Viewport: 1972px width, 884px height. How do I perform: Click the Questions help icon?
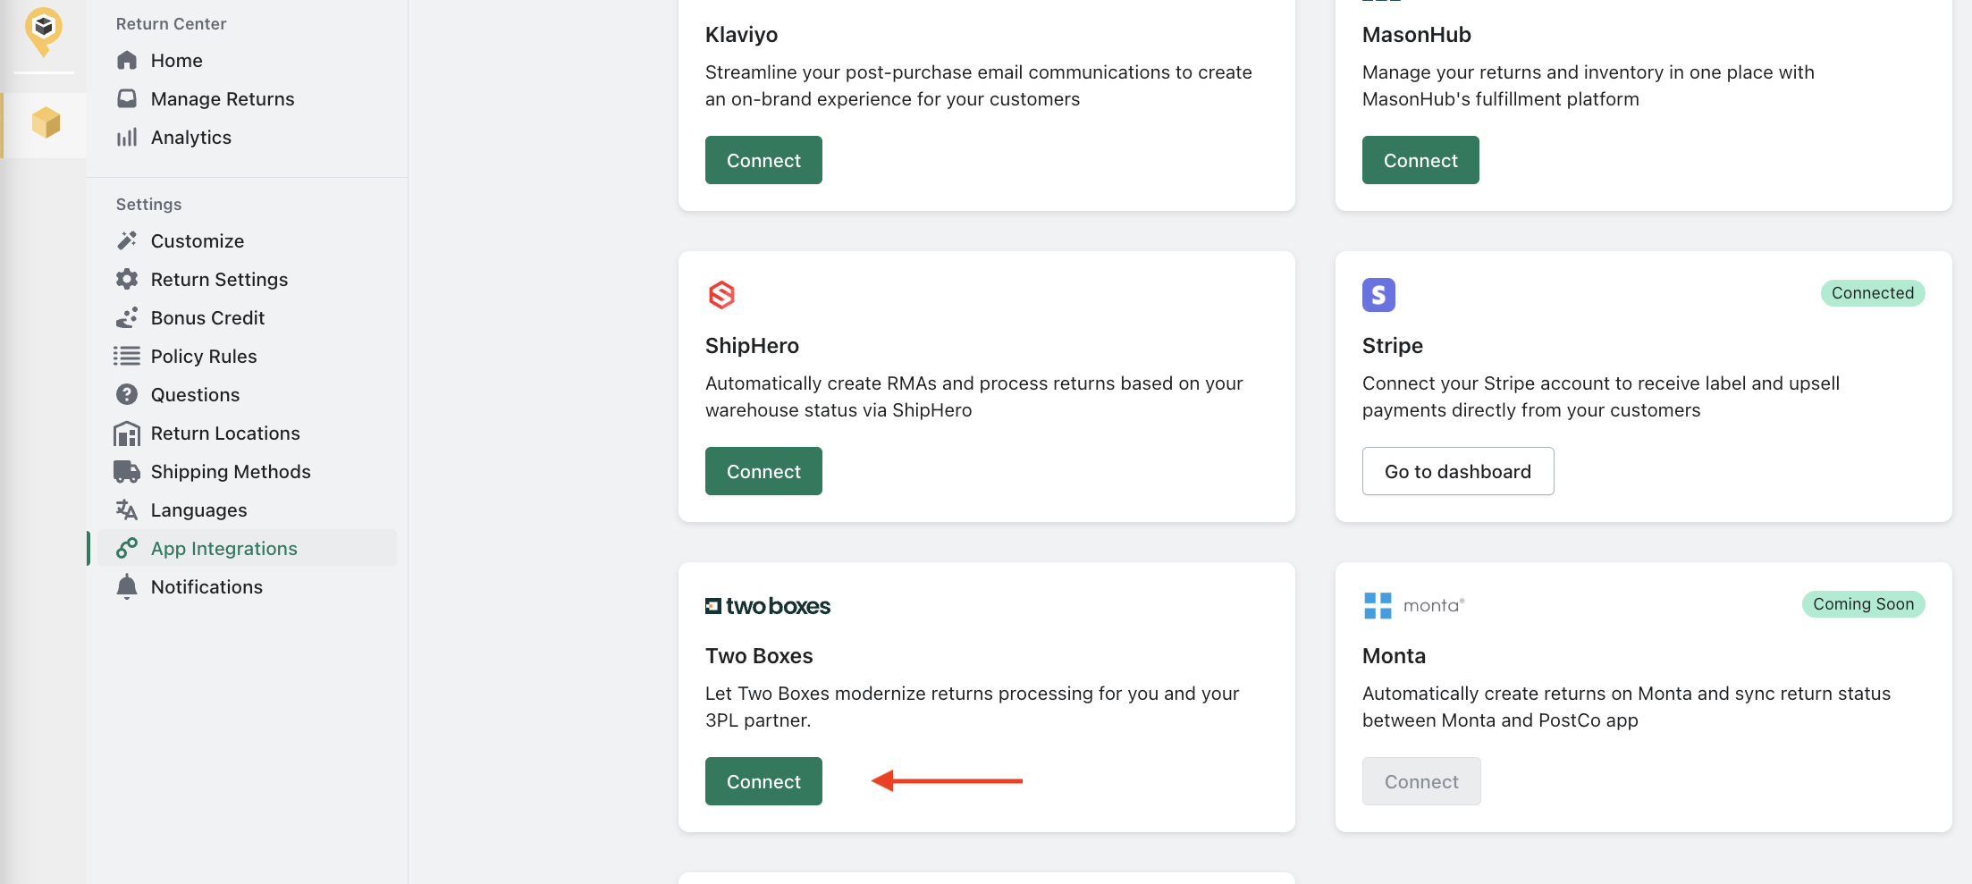(127, 394)
